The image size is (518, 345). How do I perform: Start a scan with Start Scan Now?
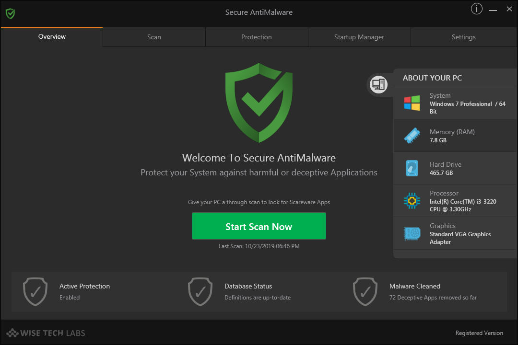coord(259,226)
